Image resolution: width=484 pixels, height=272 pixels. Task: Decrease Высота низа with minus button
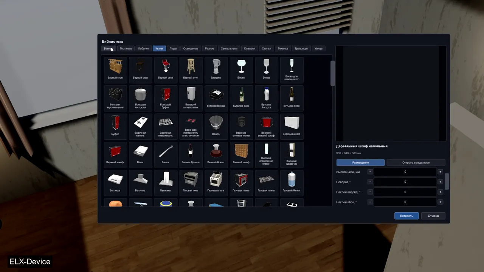[x=370, y=172]
